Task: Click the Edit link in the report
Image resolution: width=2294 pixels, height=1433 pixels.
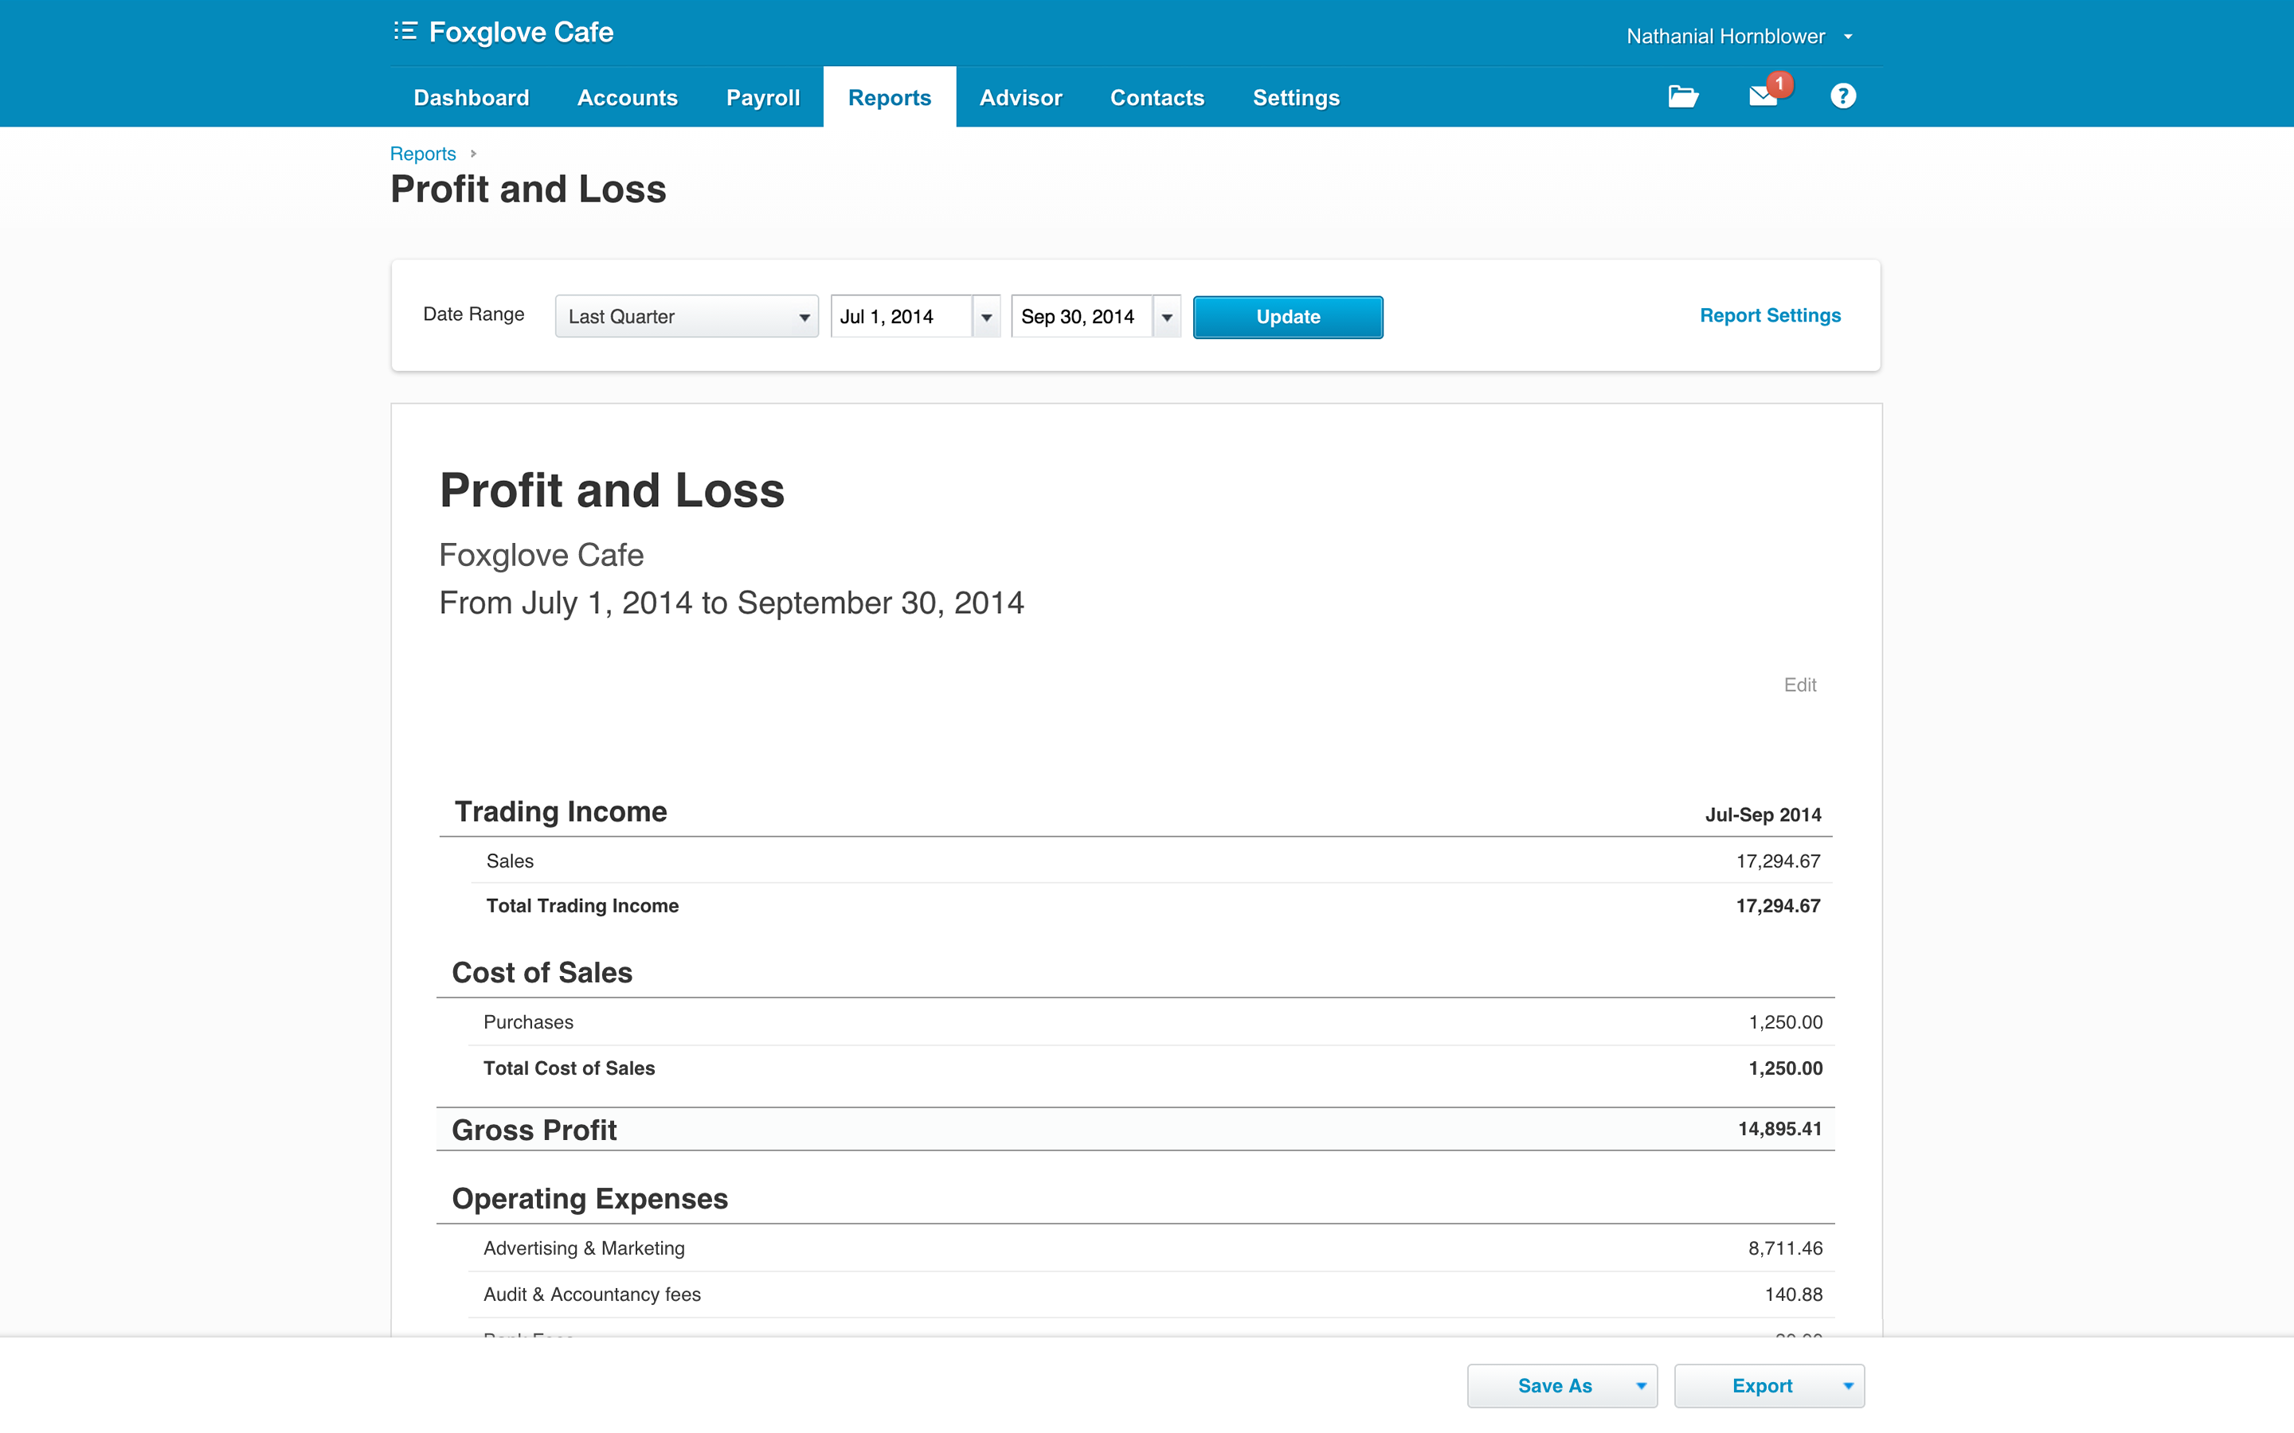Action: [1799, 685]
